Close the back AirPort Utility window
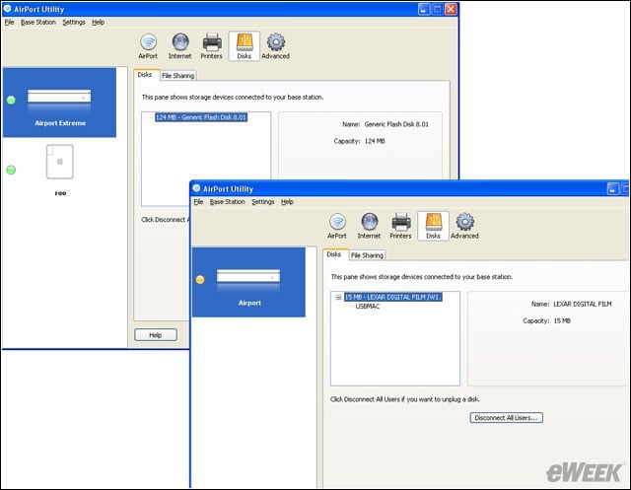Screen dimensions: 631x490 pos(452,9)
